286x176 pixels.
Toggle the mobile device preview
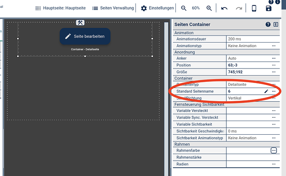coord(254,8)
